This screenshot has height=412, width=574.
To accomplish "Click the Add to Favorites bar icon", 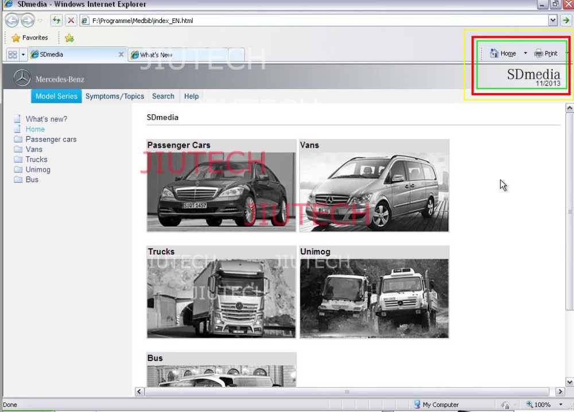I will click(x=69, y=38).
